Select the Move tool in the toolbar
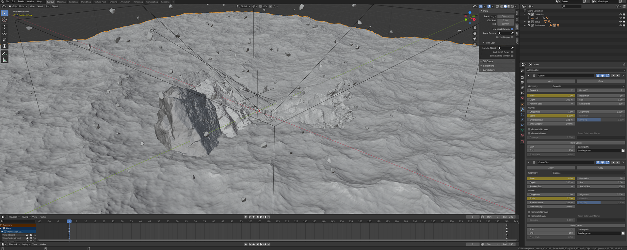 click(x=5, y=27)
